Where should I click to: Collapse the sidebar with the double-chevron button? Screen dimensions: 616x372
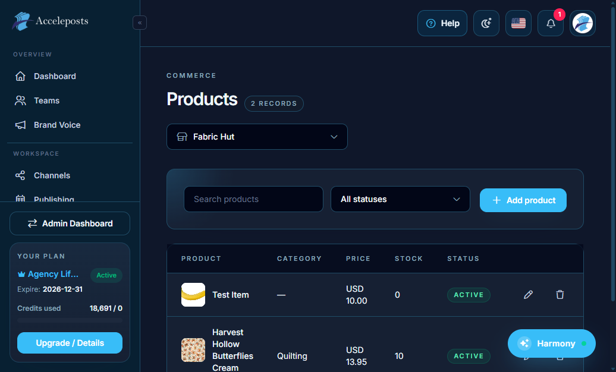tap(140, 23)
